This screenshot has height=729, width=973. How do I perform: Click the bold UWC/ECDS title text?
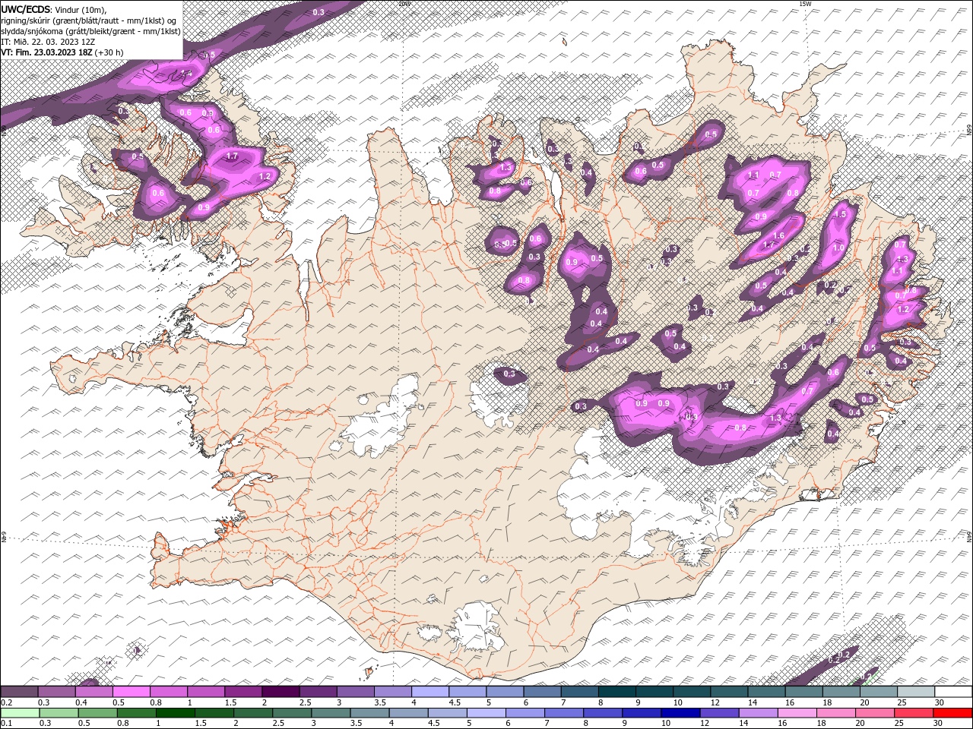pyautogui.click(x=27, y=9)
